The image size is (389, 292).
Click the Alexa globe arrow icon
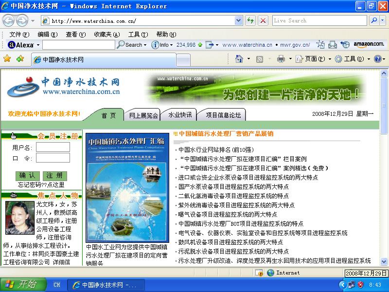345,45
